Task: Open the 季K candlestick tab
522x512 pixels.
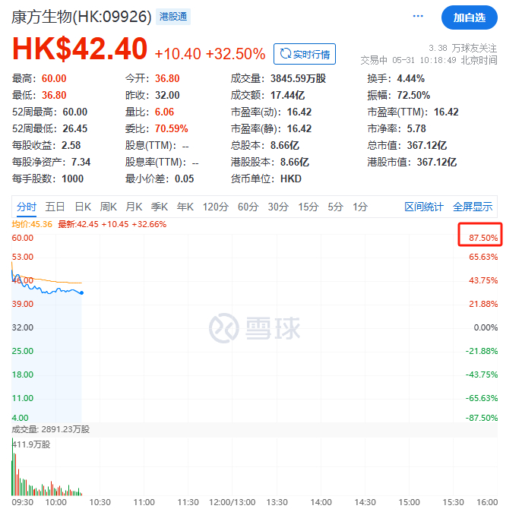Action: [x=159, y=207]
